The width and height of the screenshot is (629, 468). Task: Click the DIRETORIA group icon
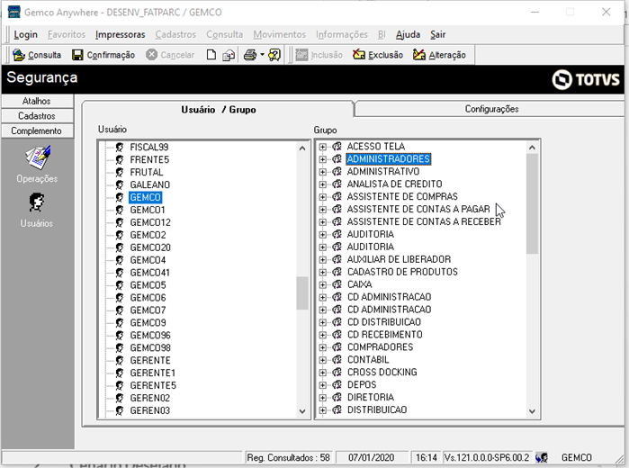pos(337,397)
